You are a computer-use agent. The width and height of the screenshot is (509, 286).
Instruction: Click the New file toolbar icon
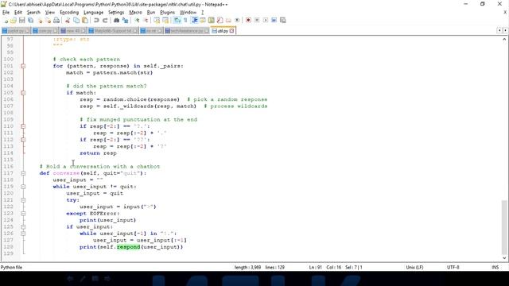coord(6,20)
